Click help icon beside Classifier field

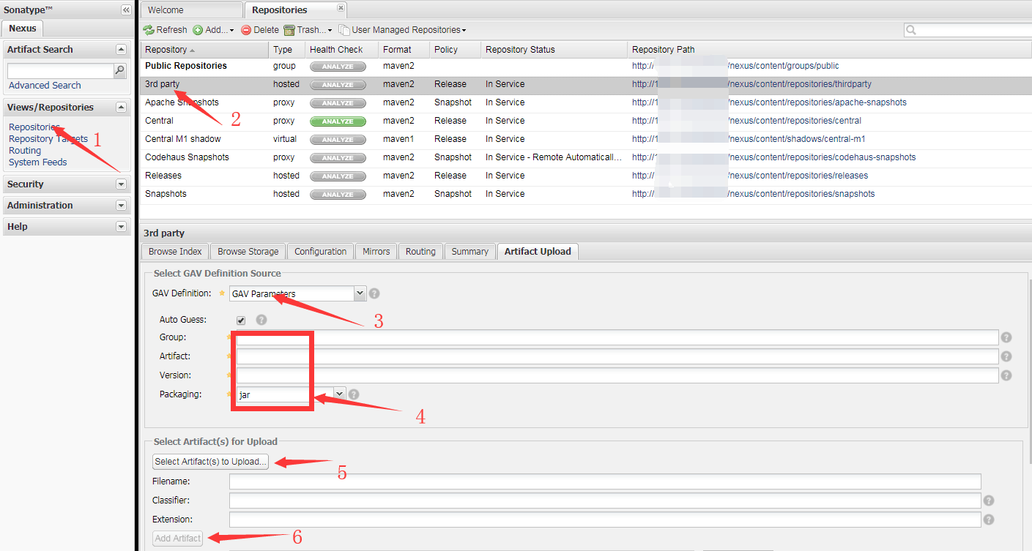coord(989,501)
